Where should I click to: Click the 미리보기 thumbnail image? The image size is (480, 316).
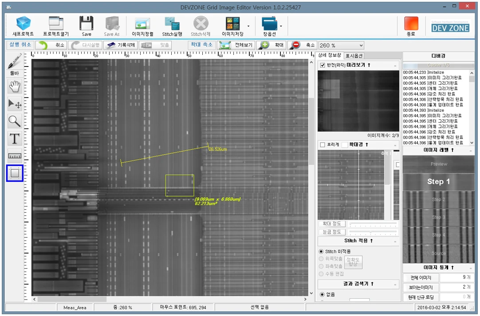tap(358, 101)
